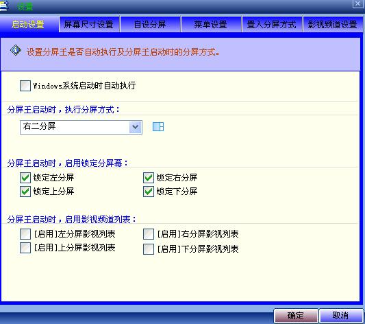The width and height of the screenshot is (365, 324).
Task: Open the 自设分屏 tab
Action: (x=150, y=24)
